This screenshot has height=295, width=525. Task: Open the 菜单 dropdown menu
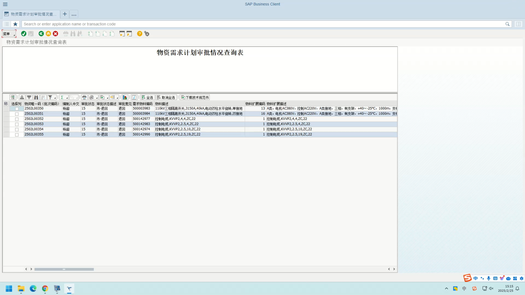coord(9,34)
